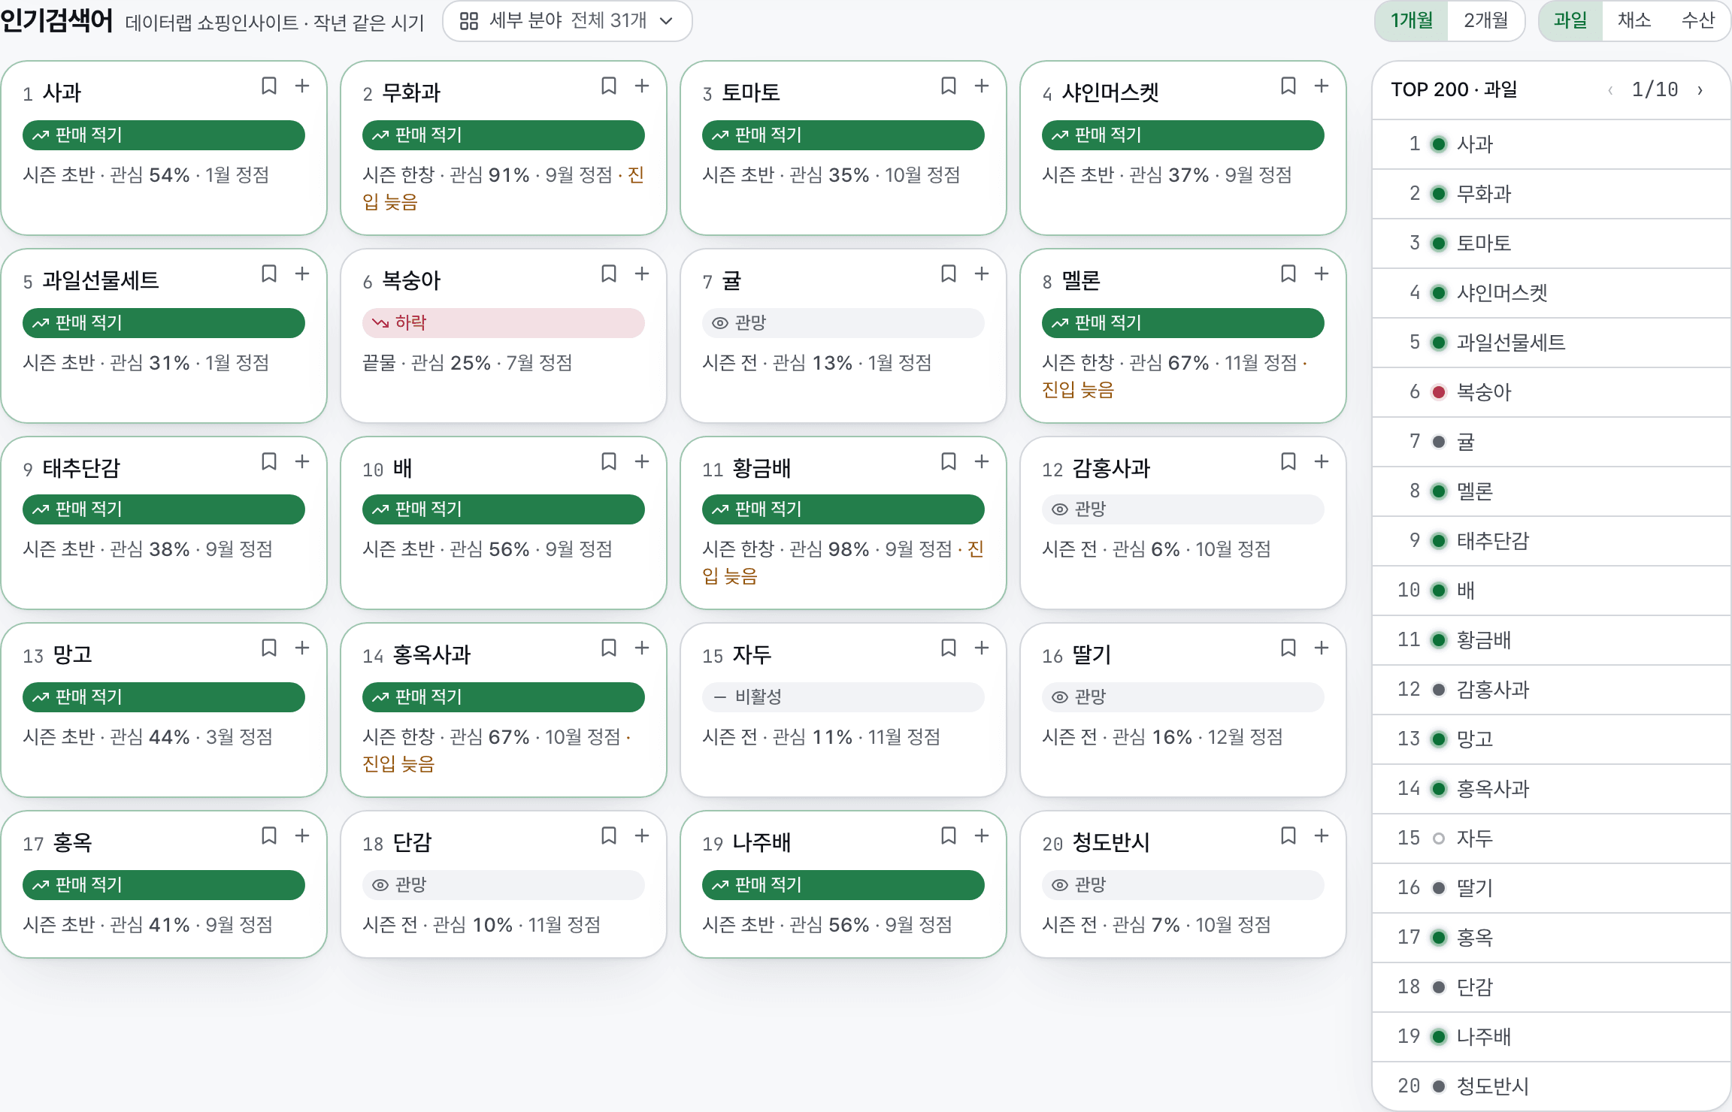Click the plus icon on 복숭아 card
1732x1112 pixels.
(x=642, y=274)
